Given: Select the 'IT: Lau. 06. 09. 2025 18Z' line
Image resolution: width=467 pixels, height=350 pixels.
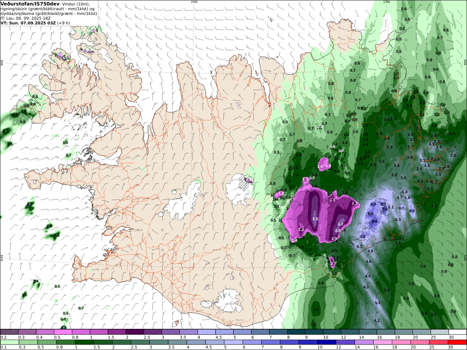Looking at the screenshot, I should (26, 18).
